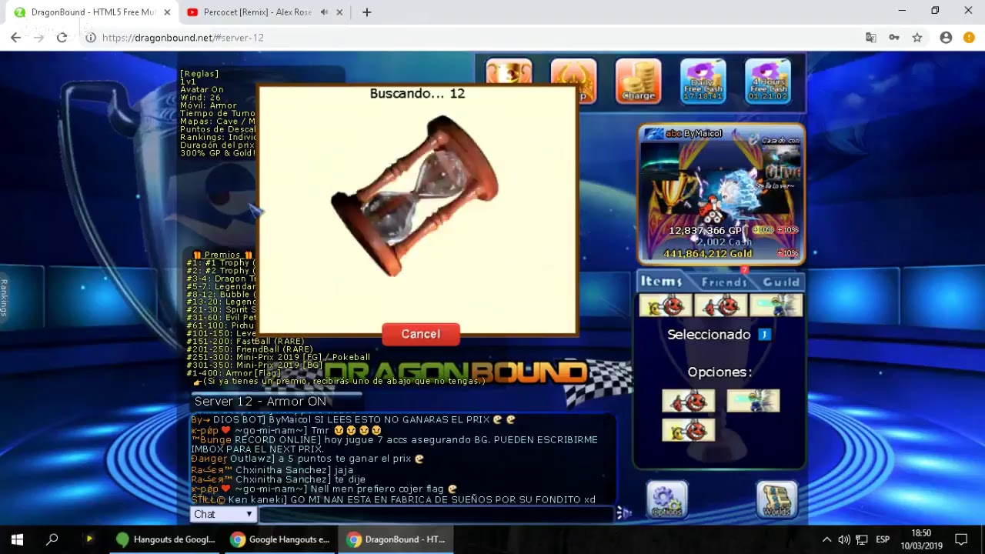Switch to the Friends tab
The width and height of the screenshot is (985, 554).
(x=724, y=282)
